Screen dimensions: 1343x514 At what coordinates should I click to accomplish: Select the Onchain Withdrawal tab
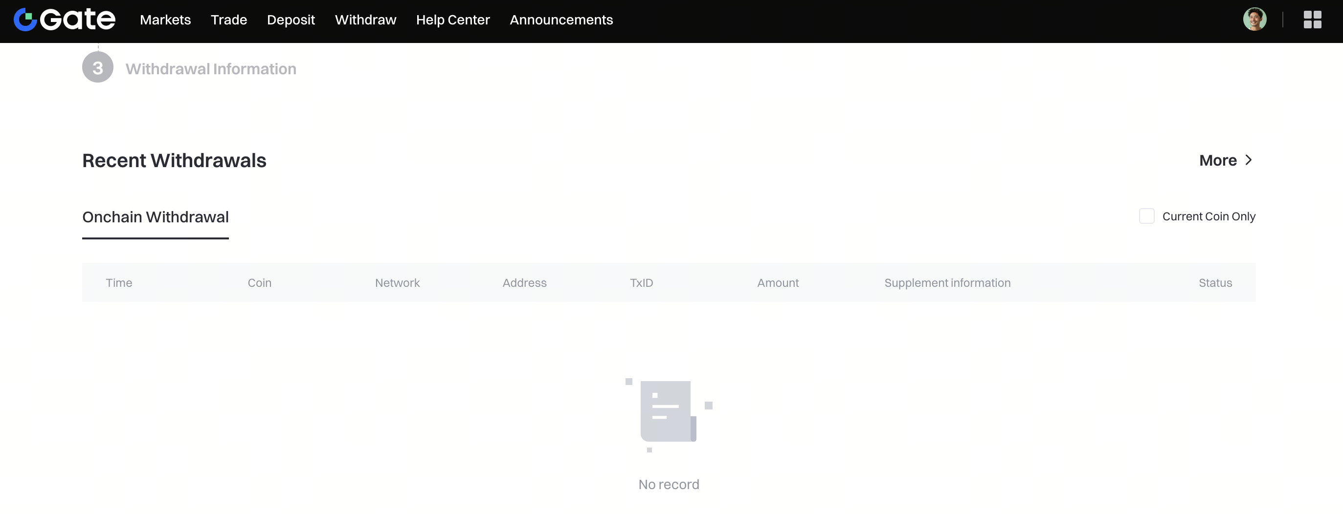pos(156,217)
